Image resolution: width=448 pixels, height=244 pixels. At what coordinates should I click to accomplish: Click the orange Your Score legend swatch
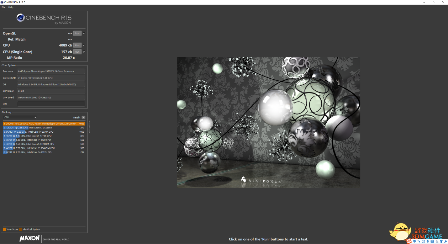pyautogui.click(x=4, y=229)
